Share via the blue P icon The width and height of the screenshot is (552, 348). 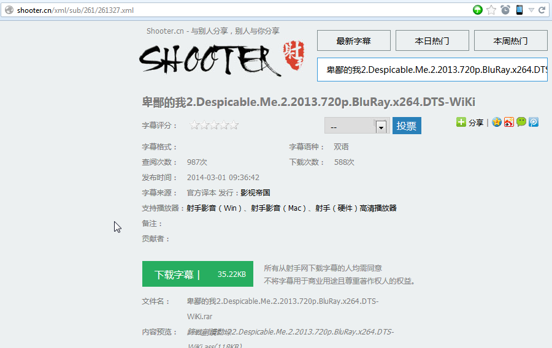534,122
